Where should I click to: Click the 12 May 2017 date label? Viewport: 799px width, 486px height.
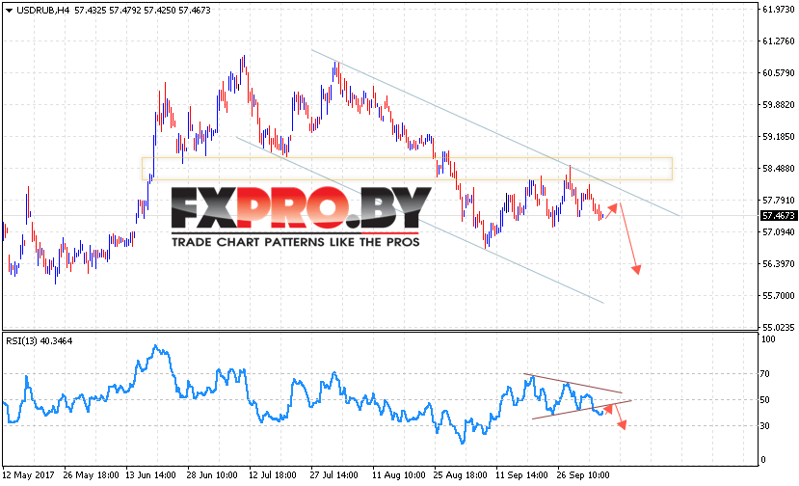click(29, 475)
